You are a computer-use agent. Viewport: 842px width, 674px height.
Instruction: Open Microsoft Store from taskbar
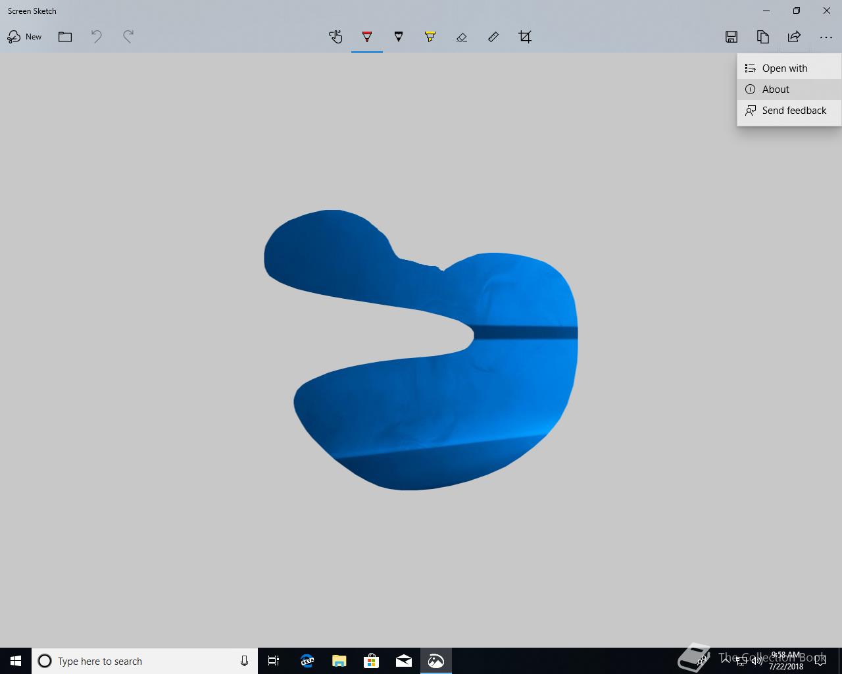coord(372,661)
